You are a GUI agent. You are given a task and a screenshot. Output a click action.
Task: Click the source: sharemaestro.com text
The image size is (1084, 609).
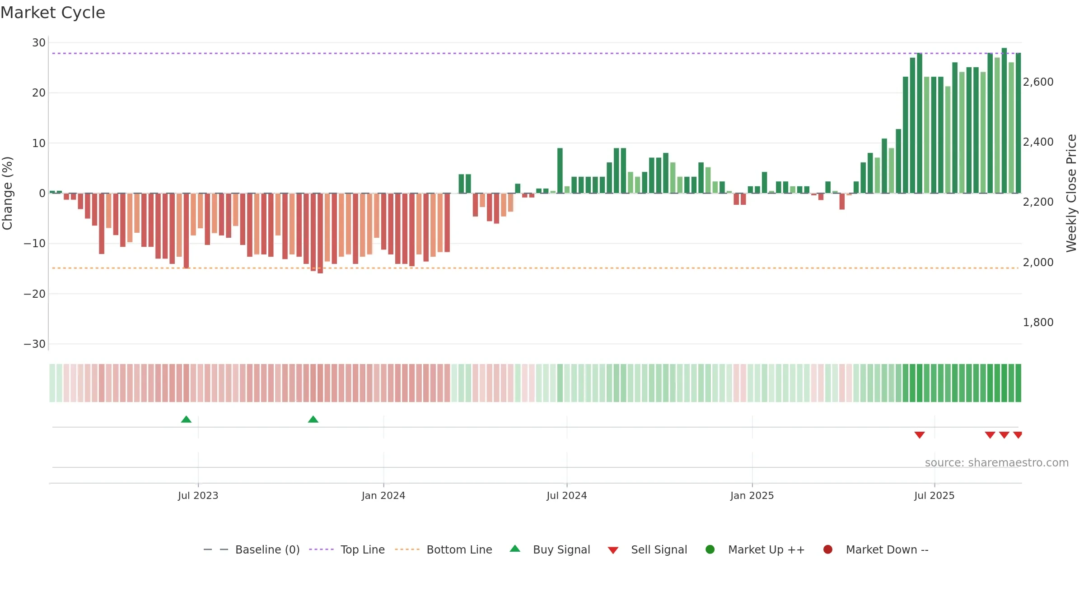pyautogui.click(x=997, y=463)
